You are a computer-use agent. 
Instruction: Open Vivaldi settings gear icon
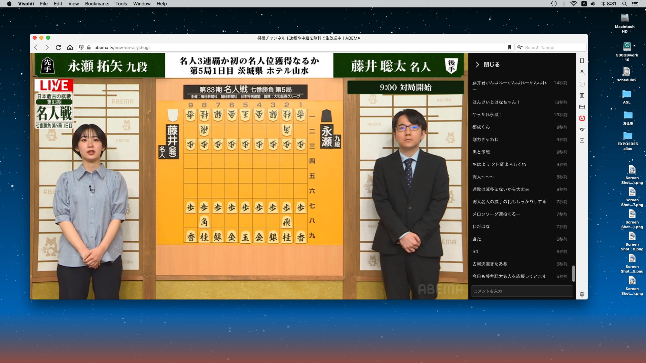(x=582, y=294)
